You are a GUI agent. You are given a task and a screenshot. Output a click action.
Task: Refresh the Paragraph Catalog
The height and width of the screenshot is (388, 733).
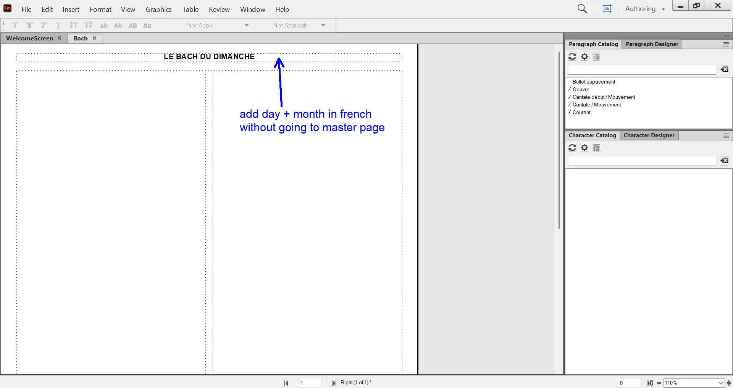572,56
